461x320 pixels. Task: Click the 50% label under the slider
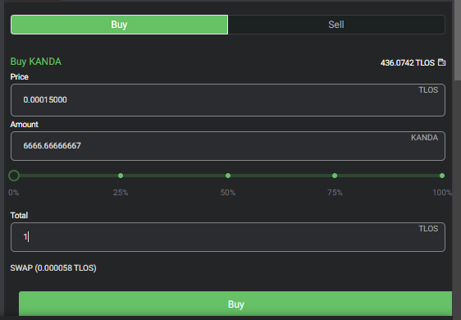[x=228, y=193]
